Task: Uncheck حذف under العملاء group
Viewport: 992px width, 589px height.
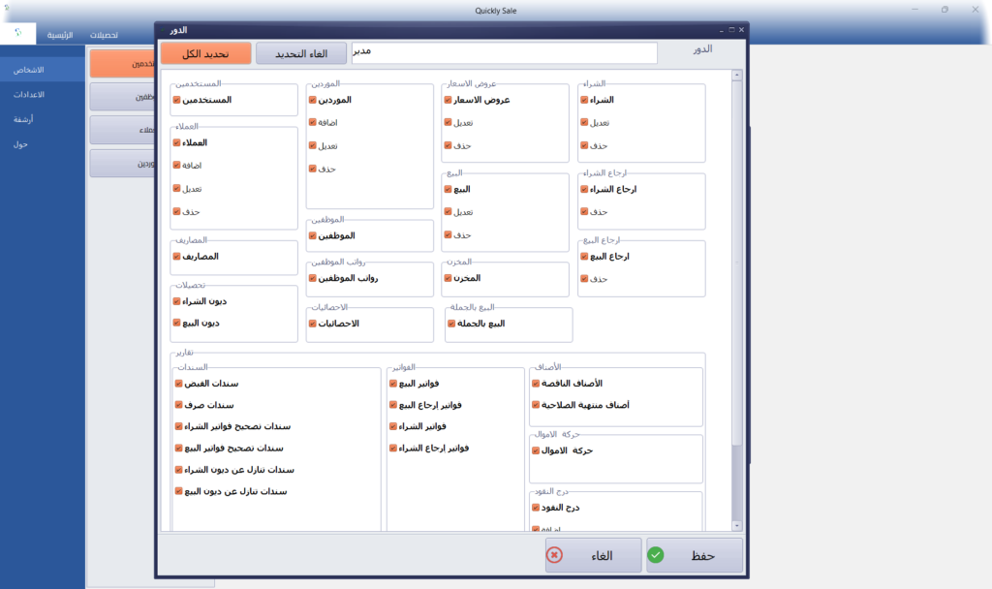Action: (x=176, y=211)
